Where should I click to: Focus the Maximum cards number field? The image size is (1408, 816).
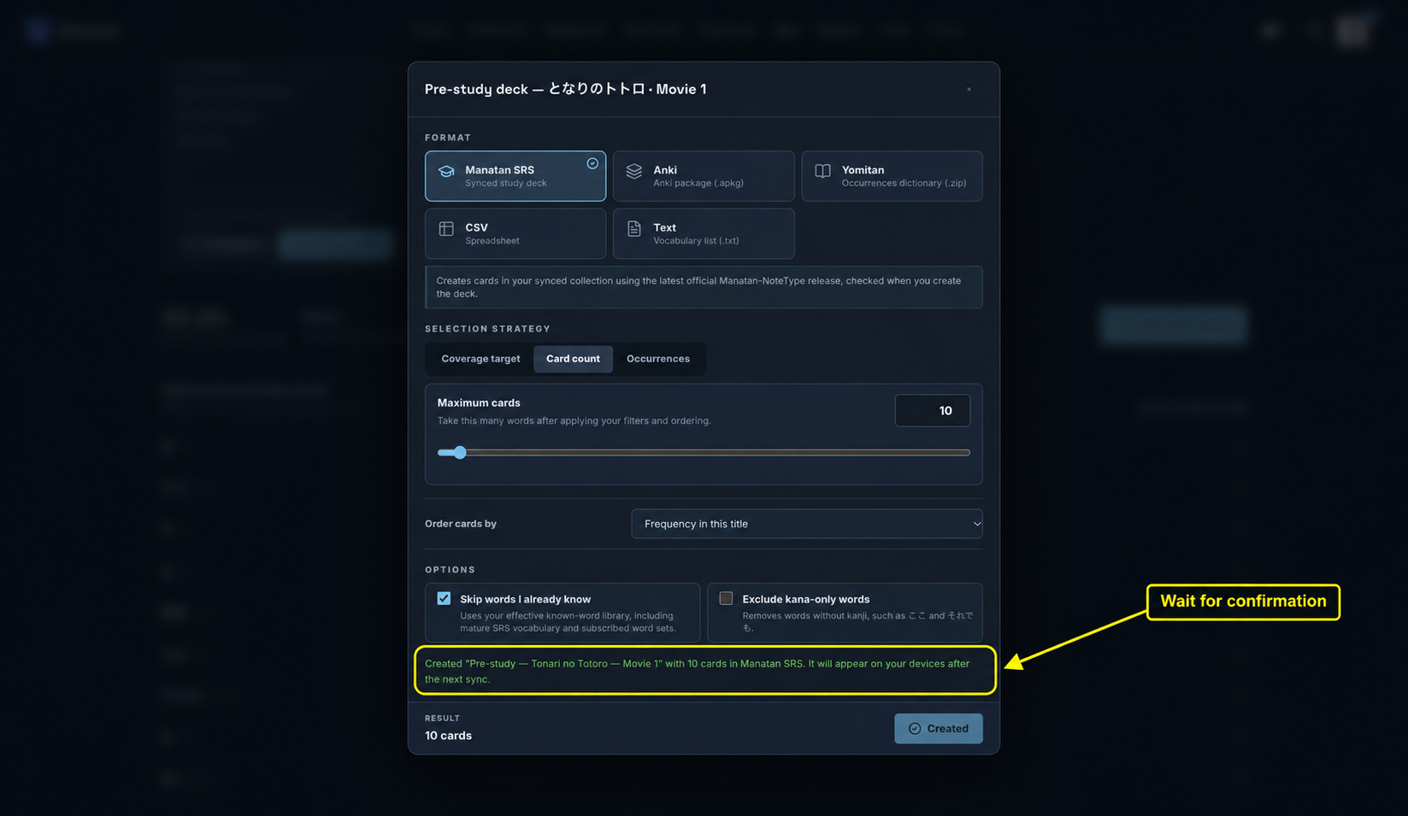[933, 411]
